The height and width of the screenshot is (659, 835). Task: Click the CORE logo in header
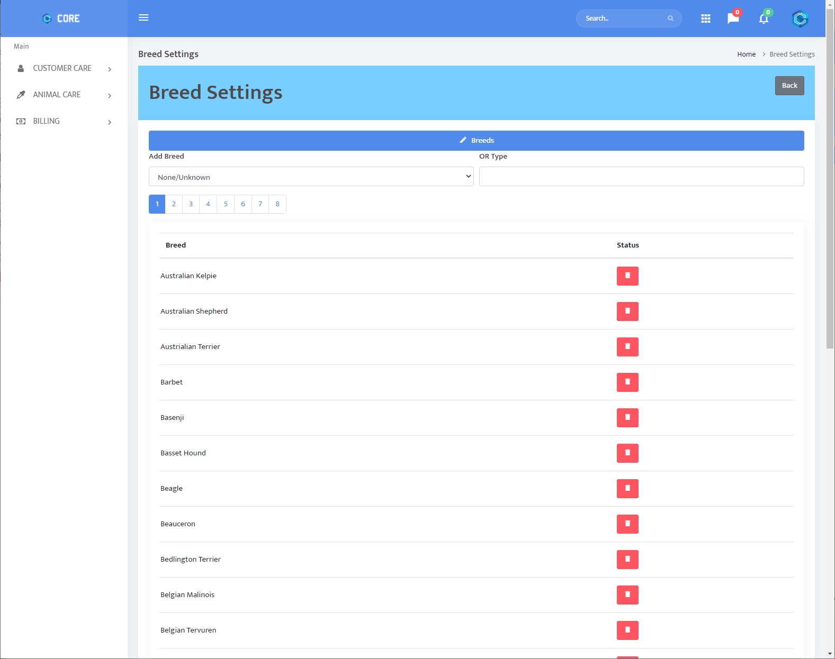61,19
